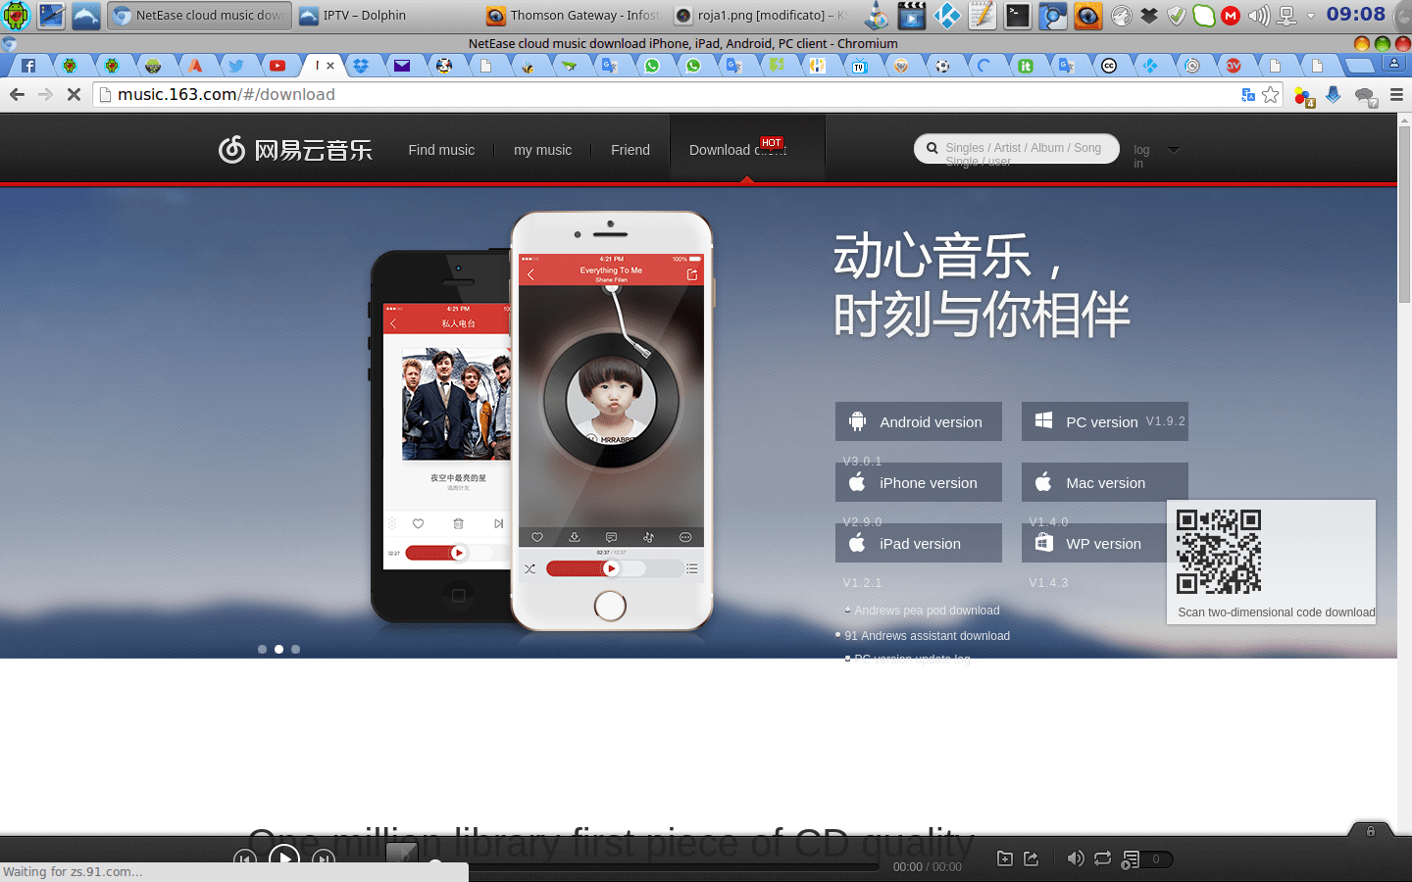Open the VLC cone icon in top panel
1412x882 pixels.
[878, 15]
